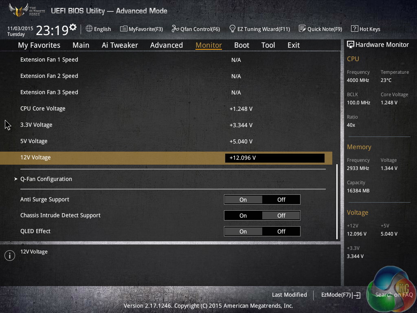Select the 3.3V Voltage row
This screenshot has height=313, width=417.
(x=166, y=125)
